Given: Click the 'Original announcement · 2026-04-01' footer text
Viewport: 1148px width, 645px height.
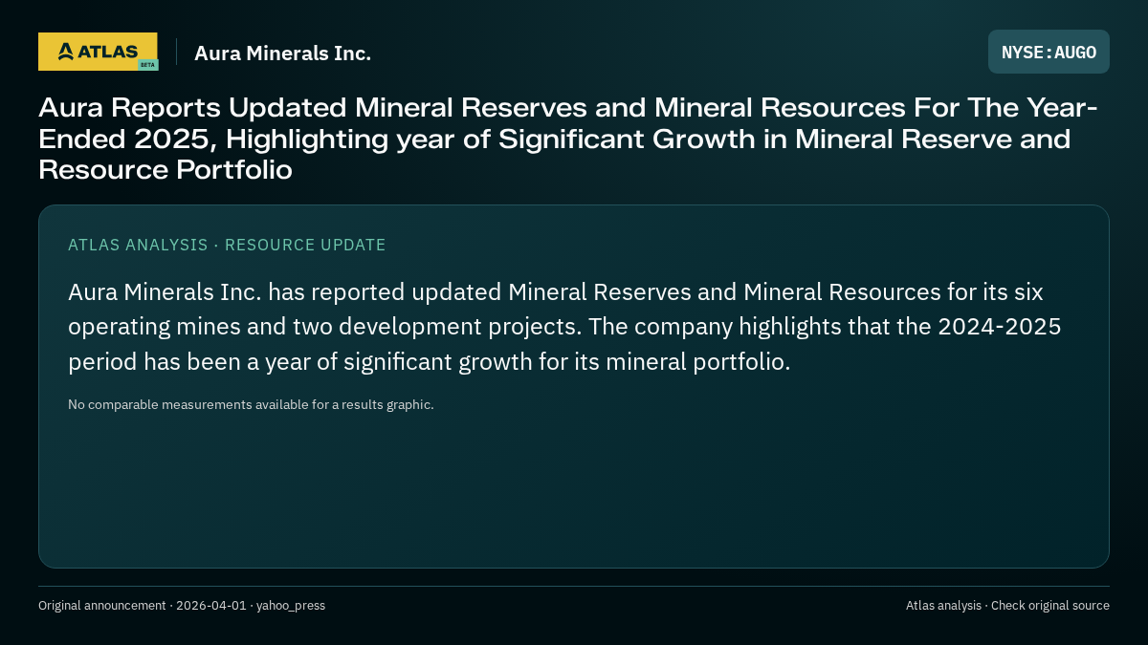Looking at the screenshot, I should tap(182, 605).
